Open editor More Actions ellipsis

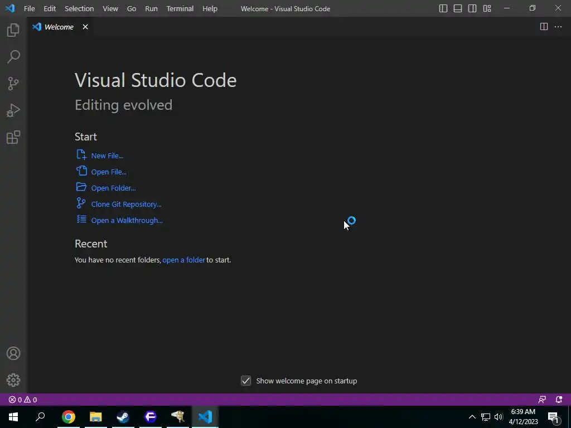pyautogui.click(x=558, y=27)
